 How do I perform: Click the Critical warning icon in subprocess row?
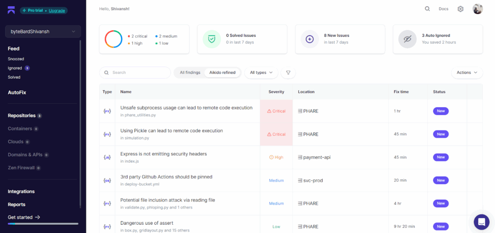point(269,111)
